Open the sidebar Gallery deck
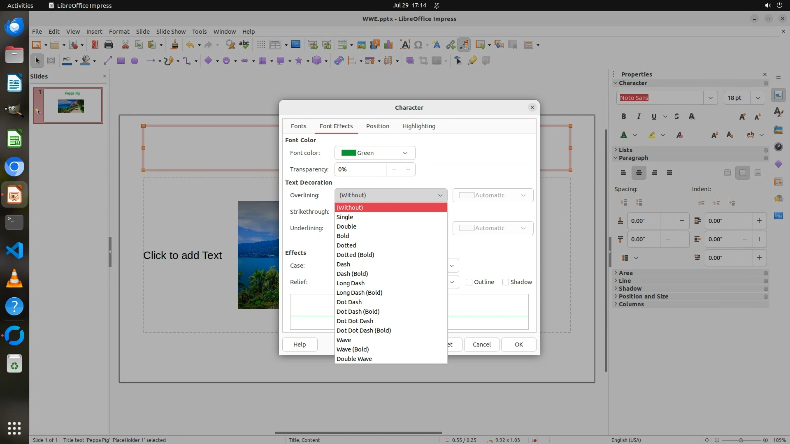 pos(778,130)
